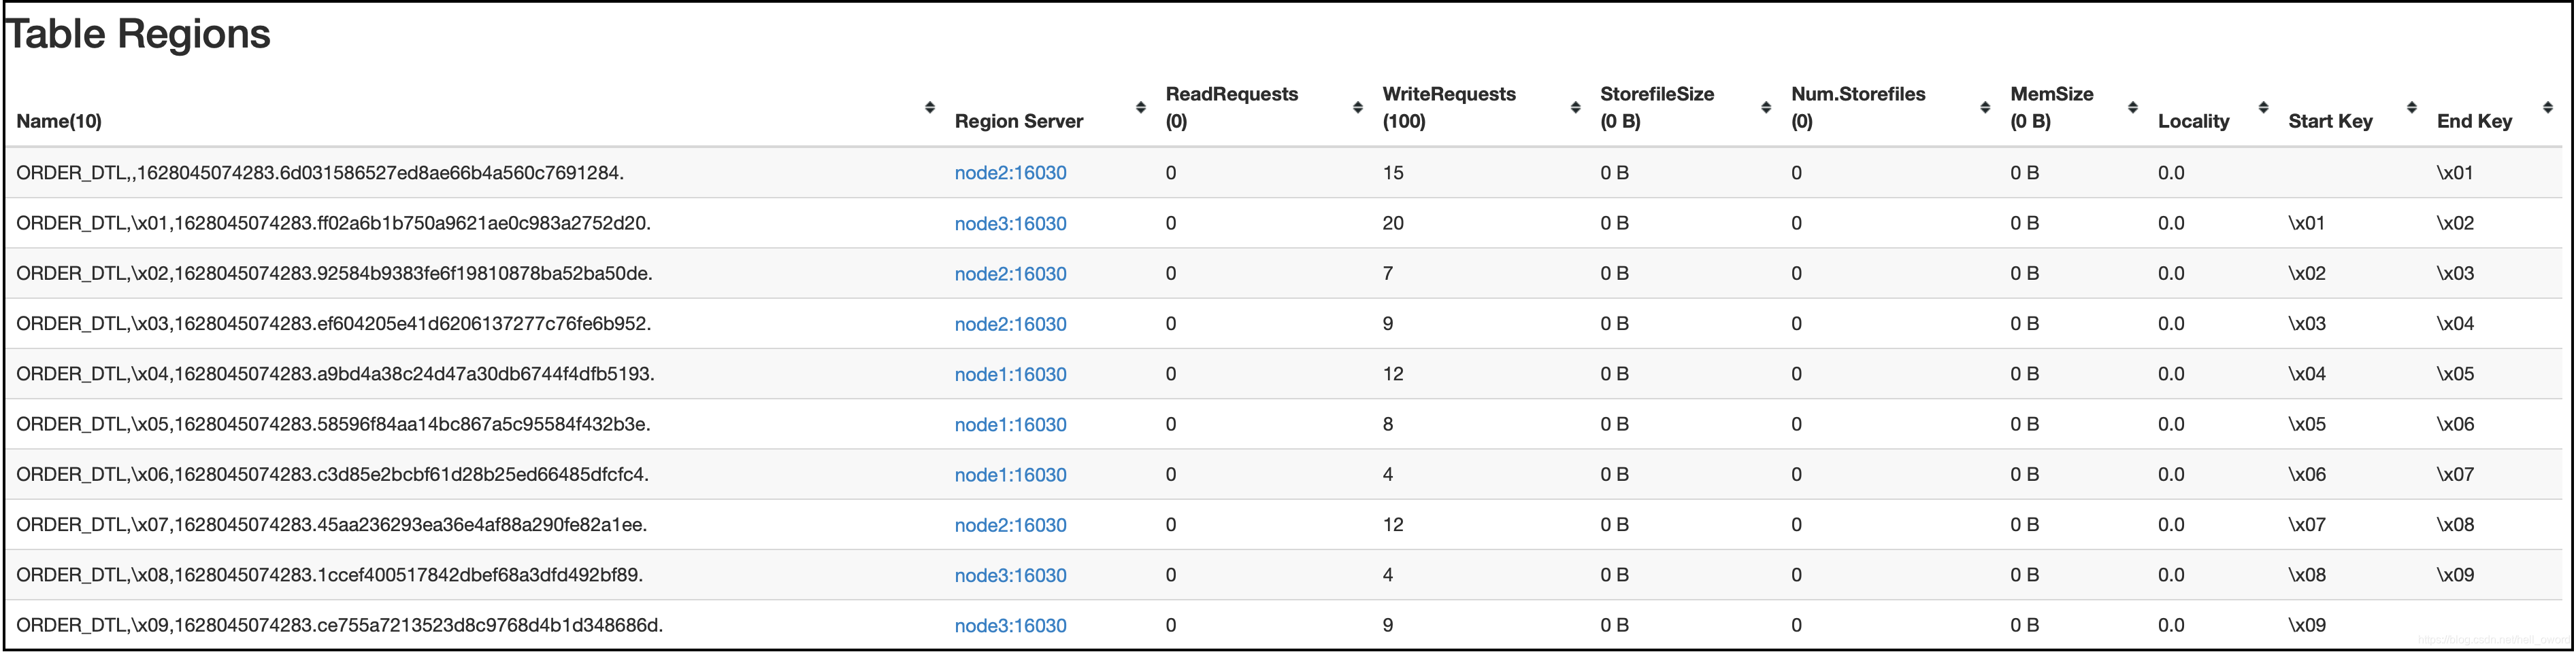The width and height of the screenshot is (2576, 652).
Task: Open node2:16030 link for first ORDER_DTL region
Action: (1010, 173)
